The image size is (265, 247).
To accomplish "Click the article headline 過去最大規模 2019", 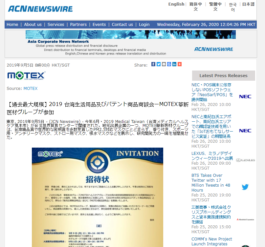I will point(98,108).
